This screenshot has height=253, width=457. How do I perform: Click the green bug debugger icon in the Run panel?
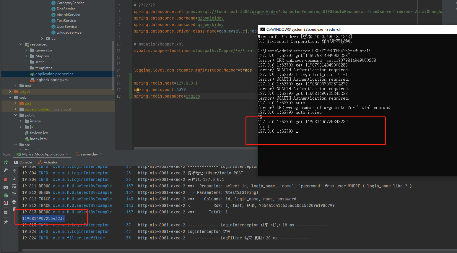coord(6,195)
